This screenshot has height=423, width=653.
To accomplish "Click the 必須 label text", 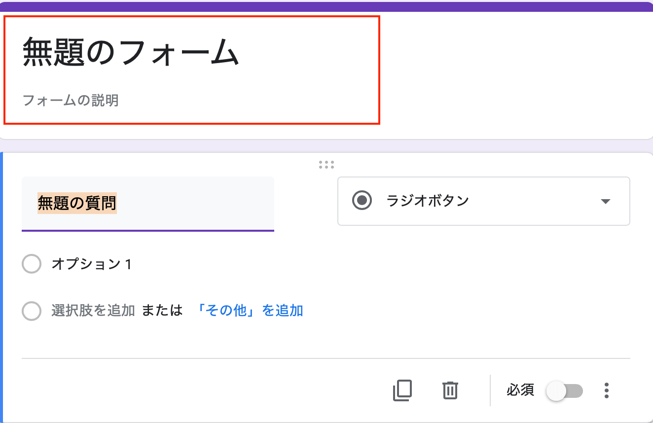I will click(x=520, y=390).
